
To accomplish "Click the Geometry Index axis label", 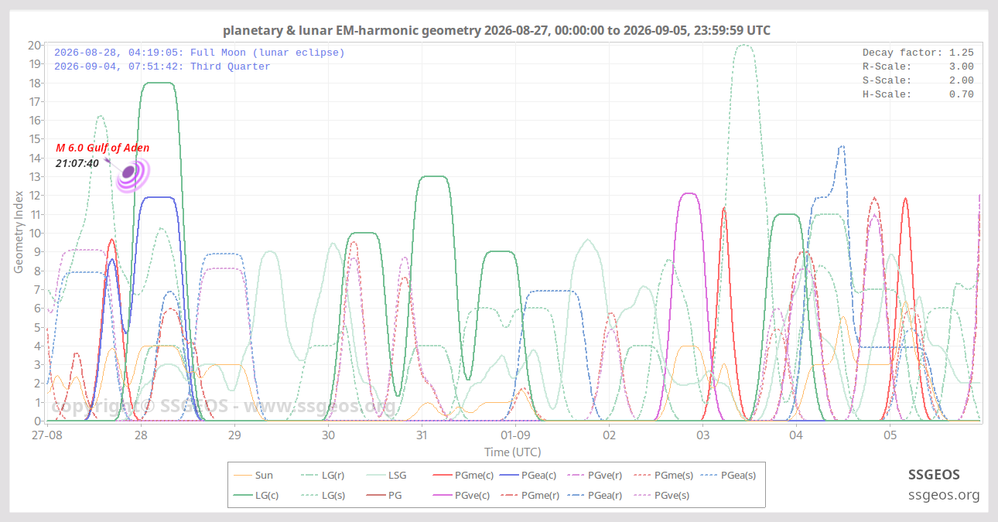I will coord(19,232).
